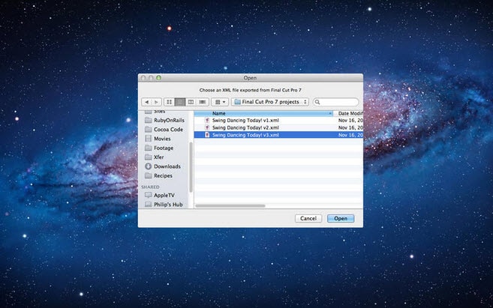The height and width of the screenshot is (308, 493).
Task: Sort by the Name column header
Action: [263, 113]
